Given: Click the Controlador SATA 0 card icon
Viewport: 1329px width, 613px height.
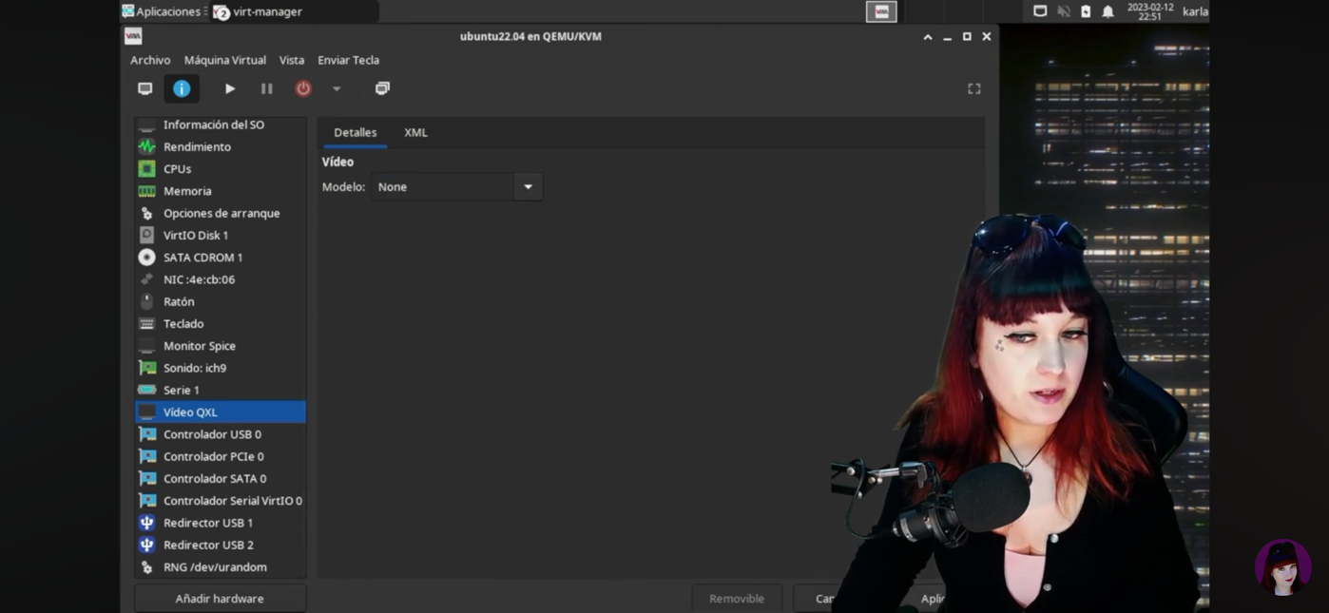Looking at the screenshot, I should [146, 478].
